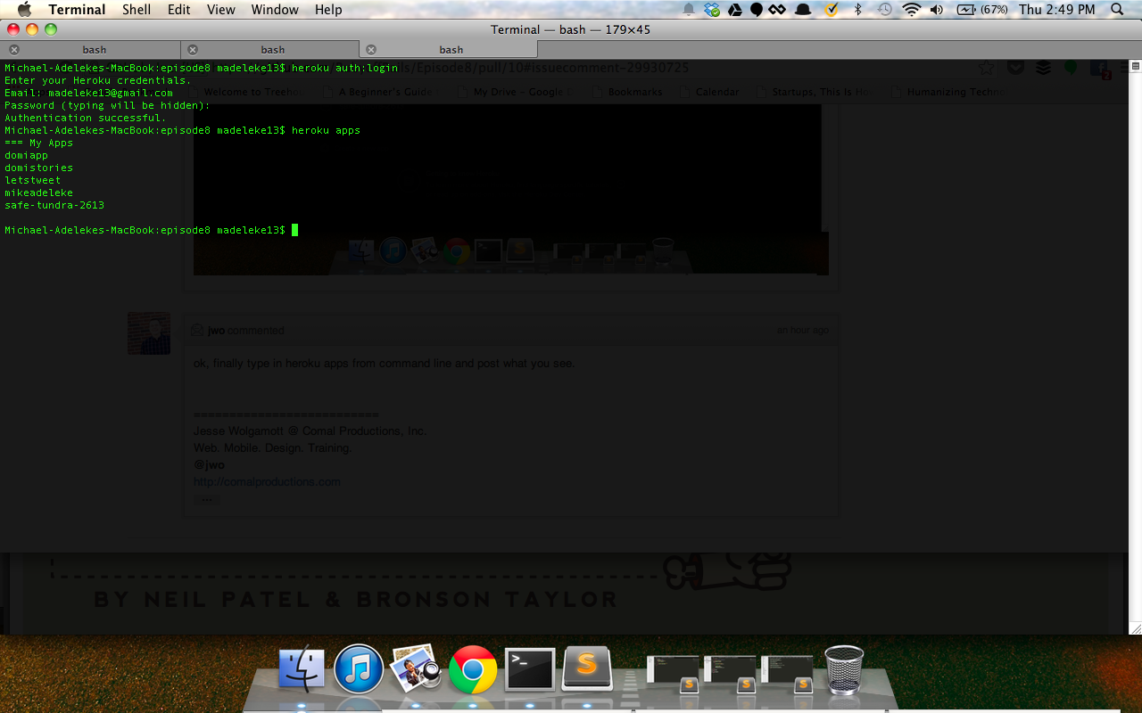Click the Terminal icon in the Dock

(530, 669)
